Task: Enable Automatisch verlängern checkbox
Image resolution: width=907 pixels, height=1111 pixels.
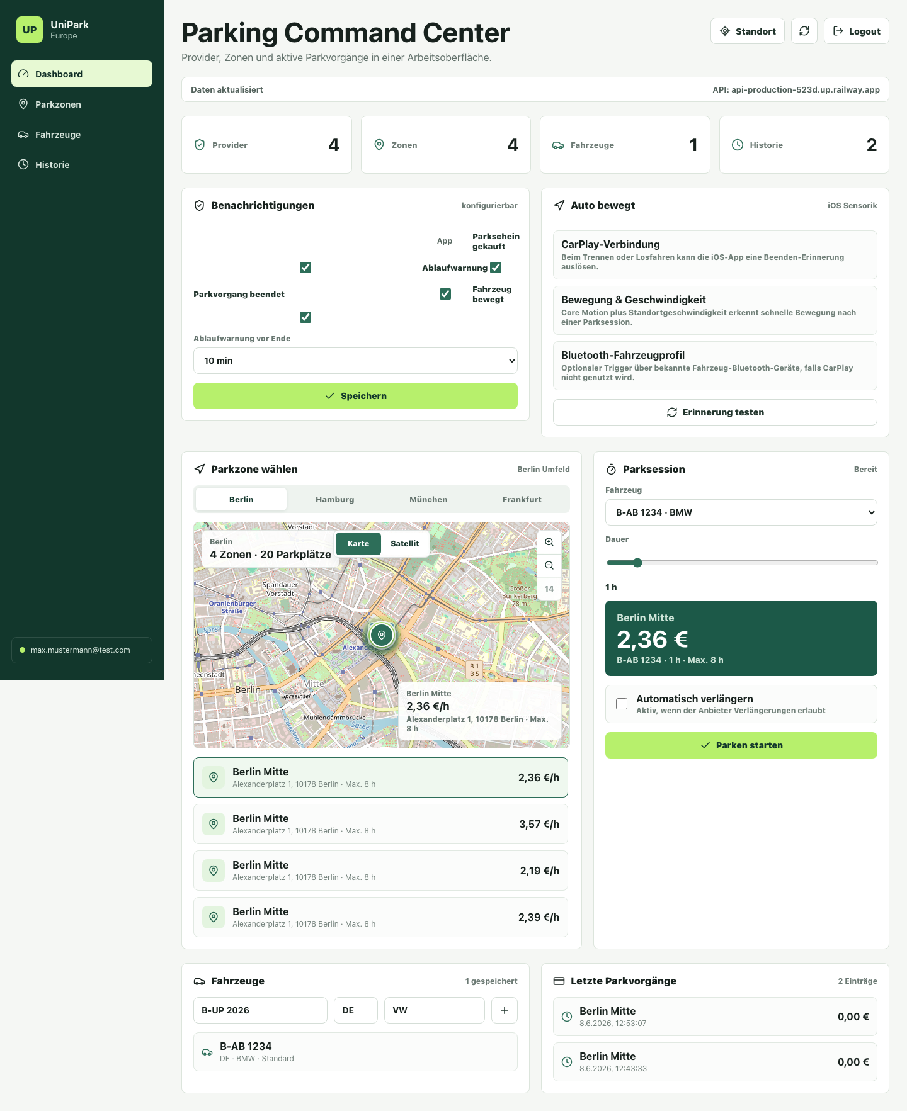Action: pos(622,704)
